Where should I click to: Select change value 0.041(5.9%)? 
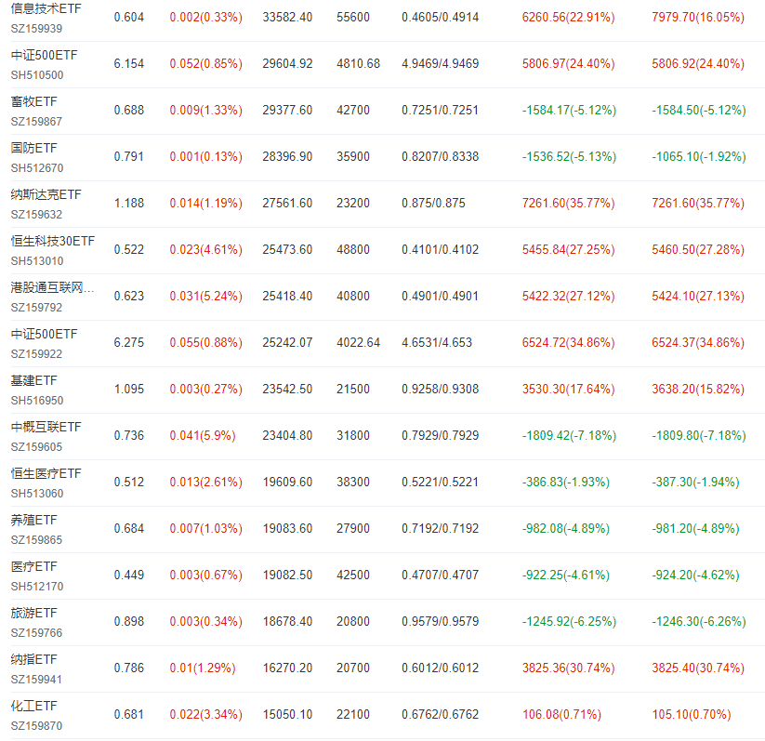(203, 435)
